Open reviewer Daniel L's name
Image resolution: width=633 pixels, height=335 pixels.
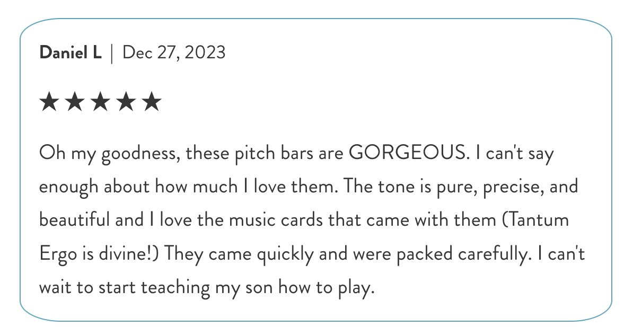[x=71, y=52]
